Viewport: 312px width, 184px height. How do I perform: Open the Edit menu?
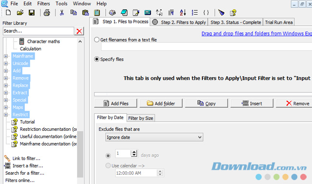pos(27,3)
